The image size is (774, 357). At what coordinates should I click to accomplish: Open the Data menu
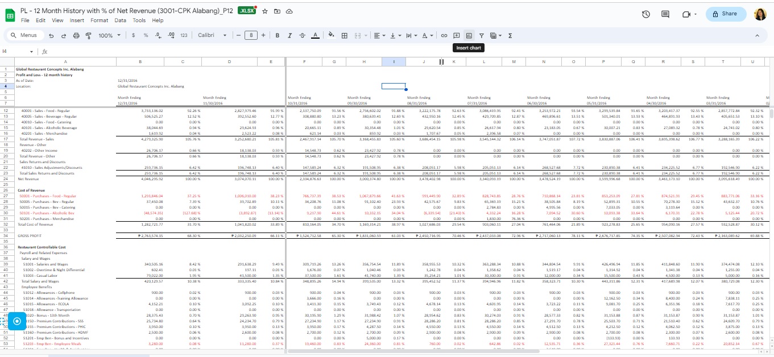point(120,20)
